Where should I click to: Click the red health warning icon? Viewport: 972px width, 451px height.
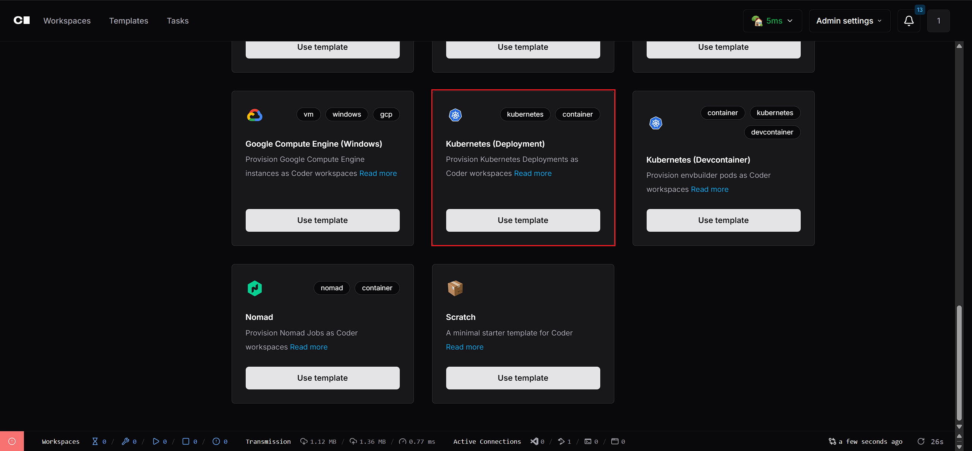12,441
